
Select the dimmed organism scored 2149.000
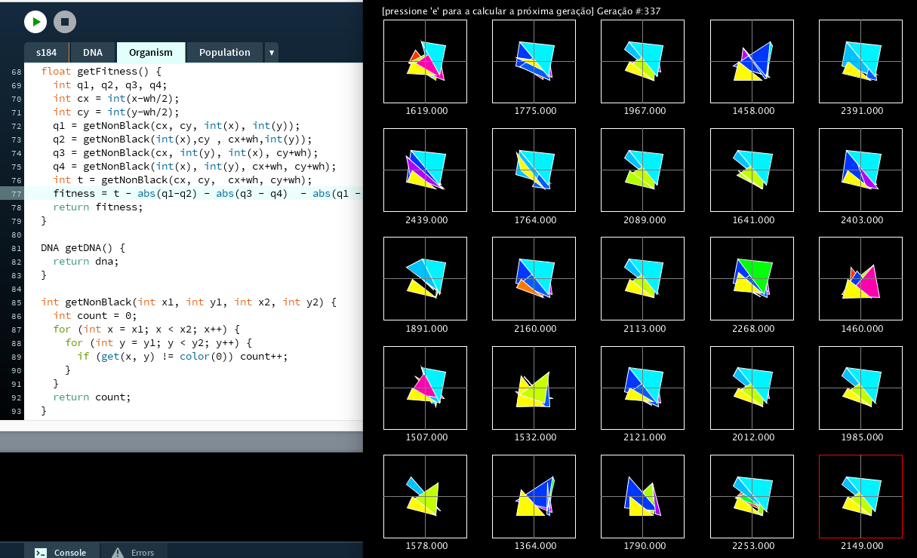pos(860,496)
